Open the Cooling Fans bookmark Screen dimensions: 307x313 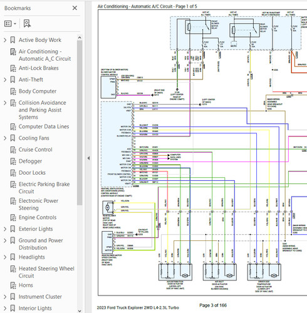[x=34, y=138]
